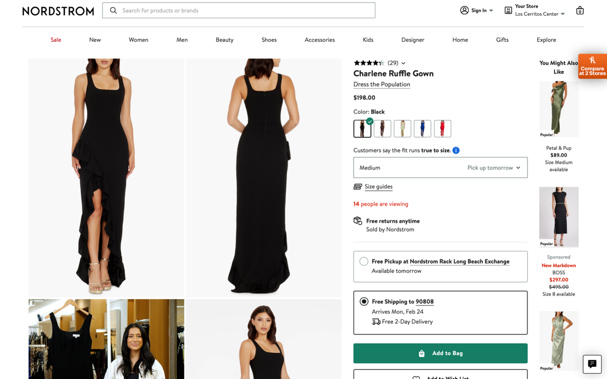Expand the reviews count chevron
This screenshot has height=379, width=607.
click(x=403, y=63)
